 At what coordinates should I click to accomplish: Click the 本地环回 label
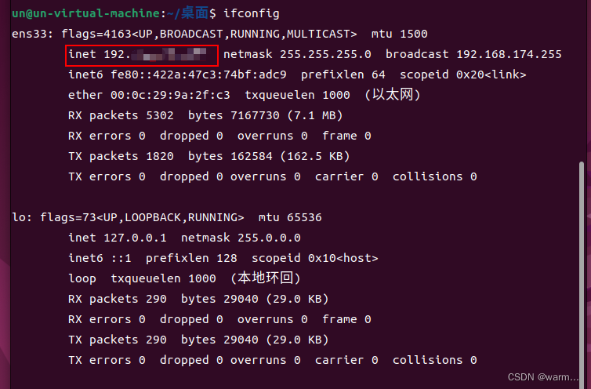[266, 278]
